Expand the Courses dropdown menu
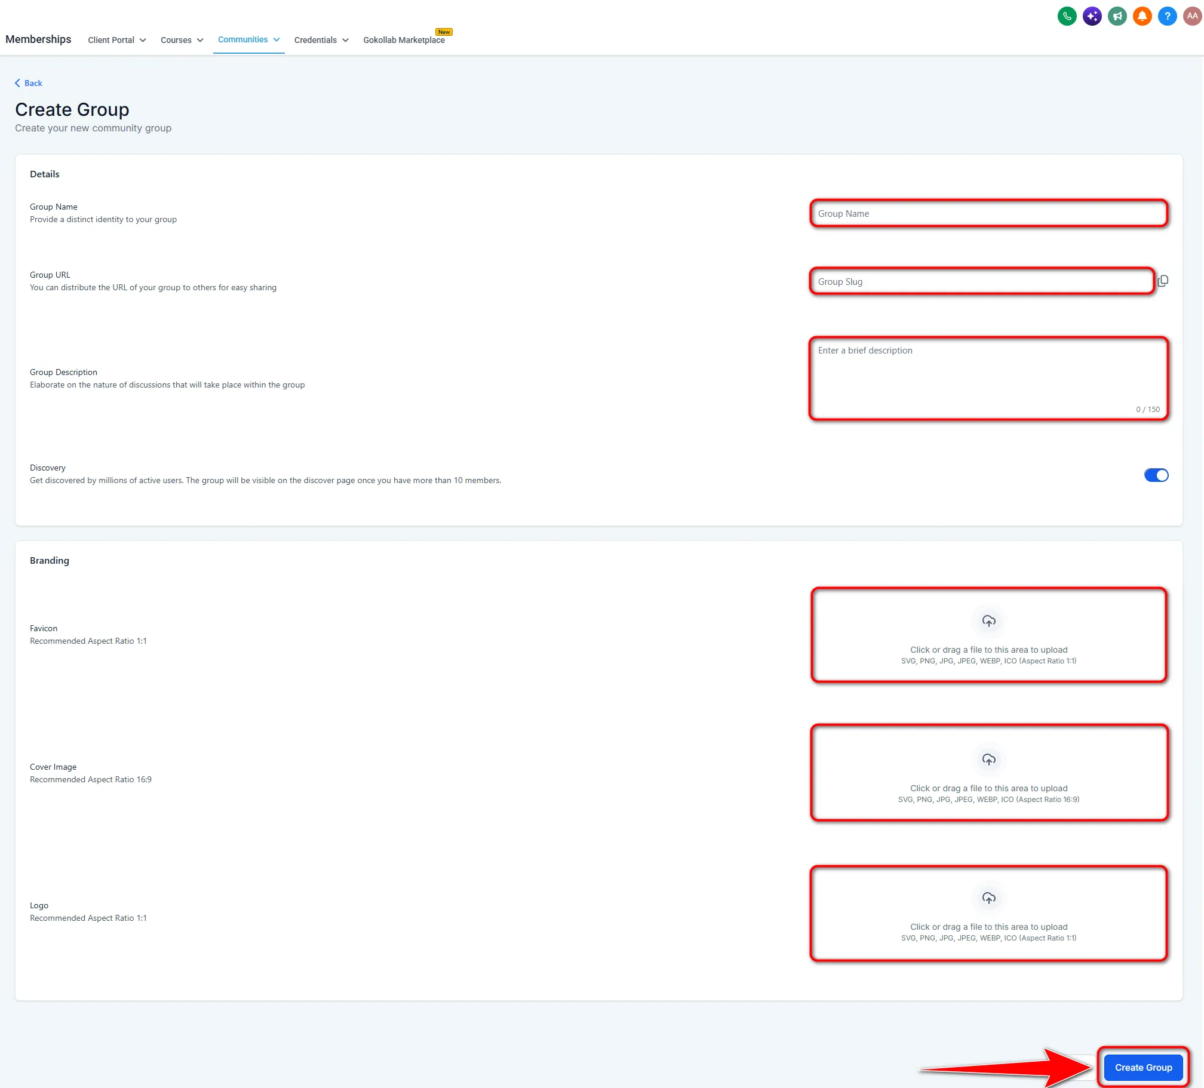Image resolution: width=1204 pixels, height=1088 pixels. tap(182, 40)
